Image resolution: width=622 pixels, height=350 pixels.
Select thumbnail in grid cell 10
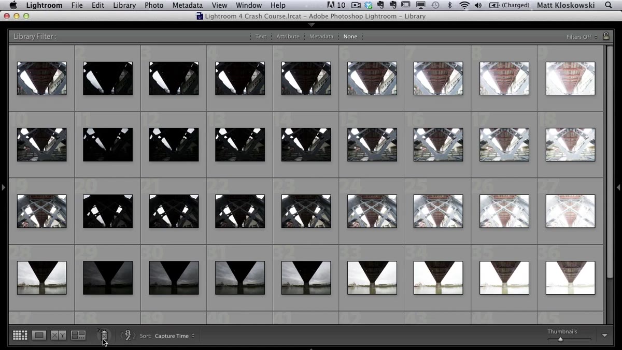pos(41,144)
